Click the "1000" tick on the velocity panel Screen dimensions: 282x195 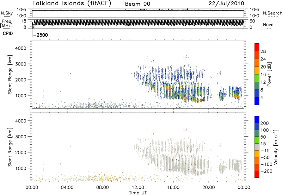[x=20, y=168]
